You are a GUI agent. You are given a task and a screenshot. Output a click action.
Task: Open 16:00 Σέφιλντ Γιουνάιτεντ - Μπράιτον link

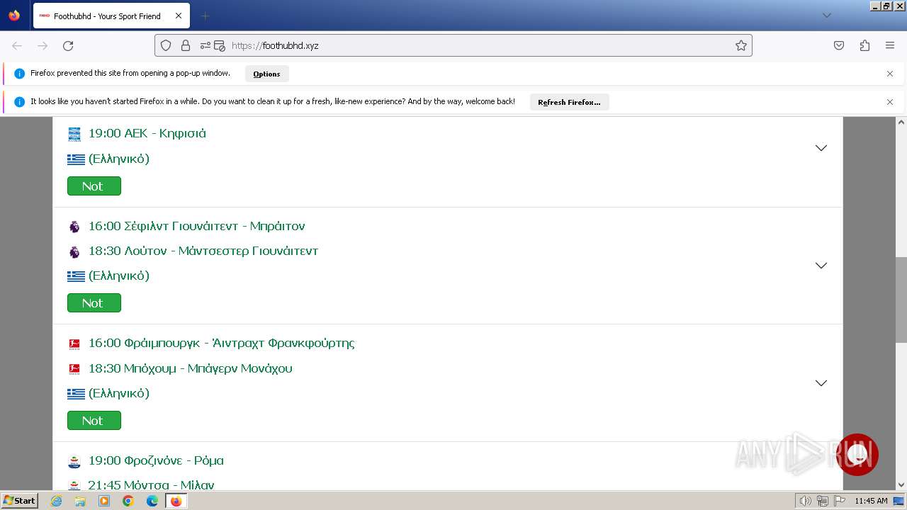(197, 227)
